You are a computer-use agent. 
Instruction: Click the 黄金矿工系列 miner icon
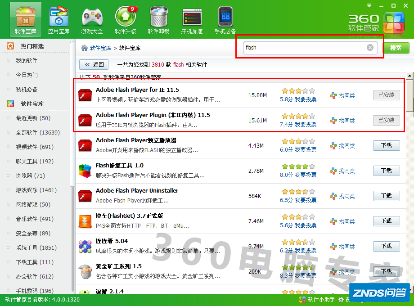click(85, 272)
